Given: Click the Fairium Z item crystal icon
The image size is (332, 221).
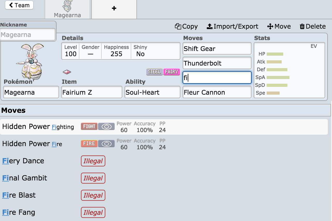Looking at the screenshot, I should point(67,72).
